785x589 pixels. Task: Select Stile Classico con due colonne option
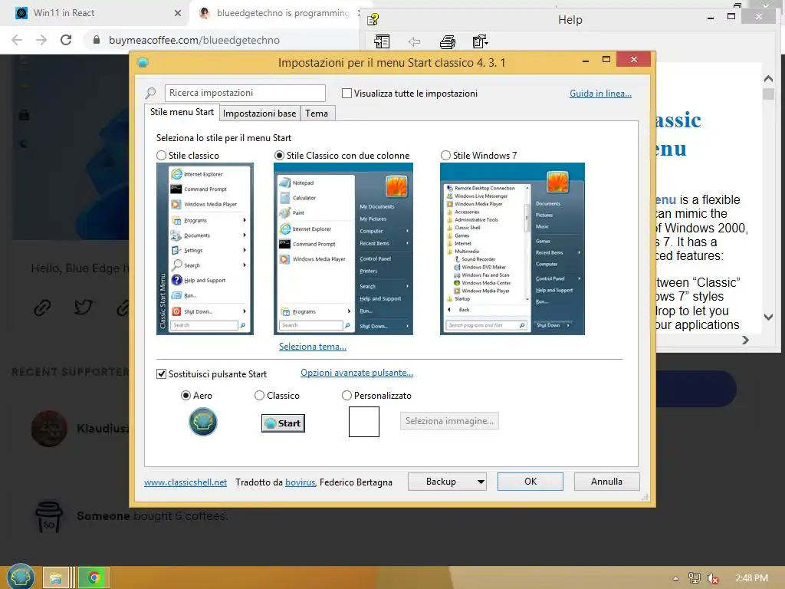279,155
